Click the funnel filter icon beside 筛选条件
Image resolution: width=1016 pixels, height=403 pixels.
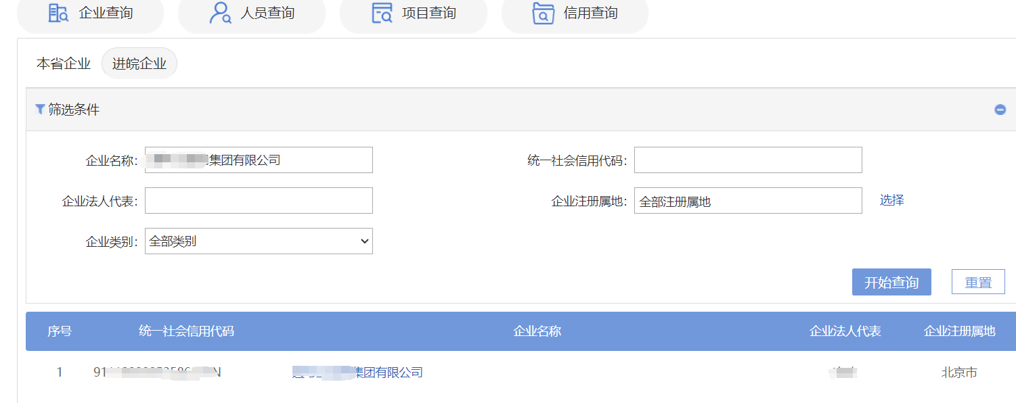coord(40,109)
